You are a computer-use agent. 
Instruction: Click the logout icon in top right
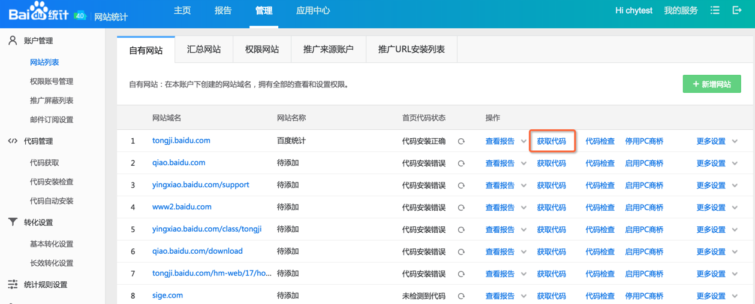[x=737, y=11]
